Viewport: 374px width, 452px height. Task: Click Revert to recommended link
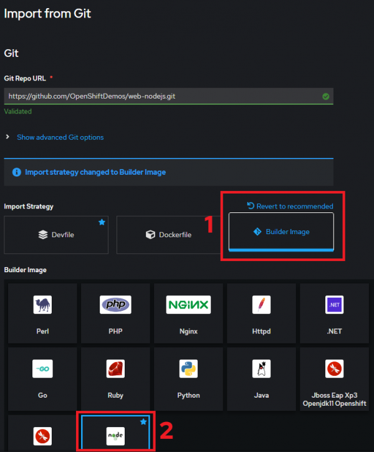coord(290,206)
